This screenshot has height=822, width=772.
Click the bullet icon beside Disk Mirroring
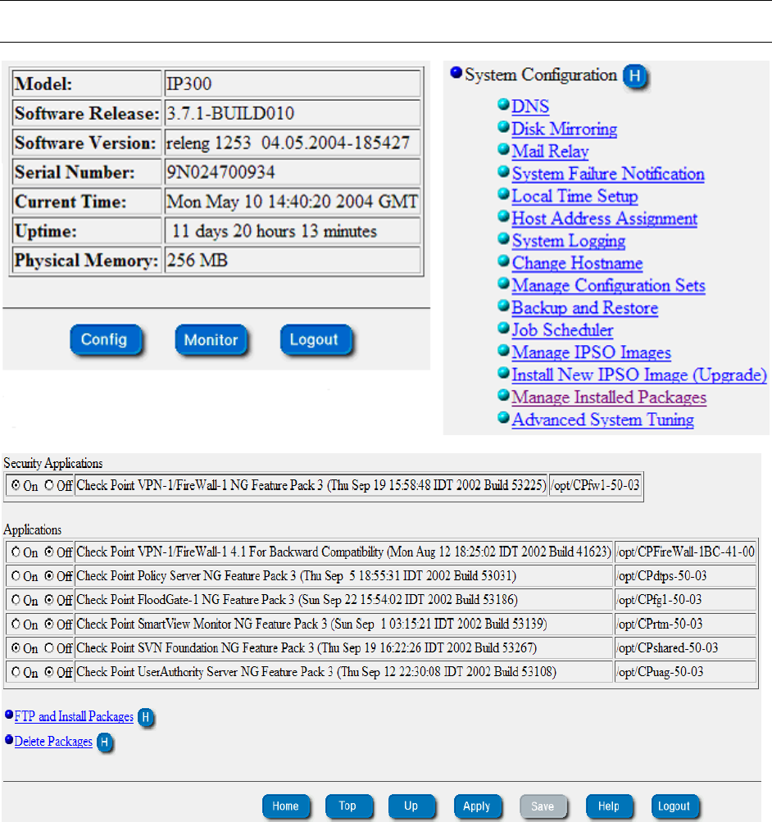point(503,126)
